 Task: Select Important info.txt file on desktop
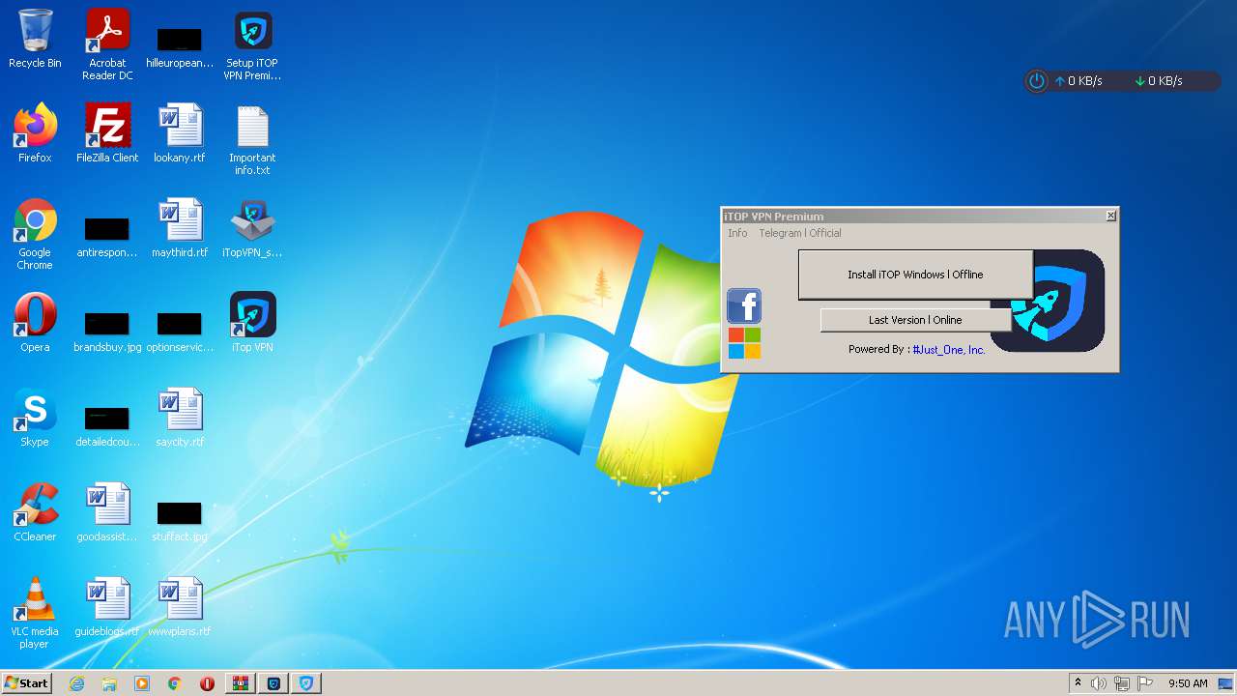(252, 139)
